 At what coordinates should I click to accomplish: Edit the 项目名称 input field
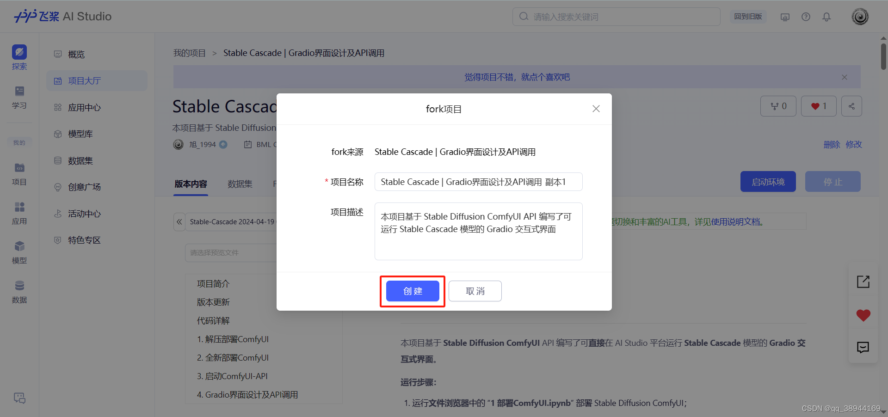tap(478, 182)
